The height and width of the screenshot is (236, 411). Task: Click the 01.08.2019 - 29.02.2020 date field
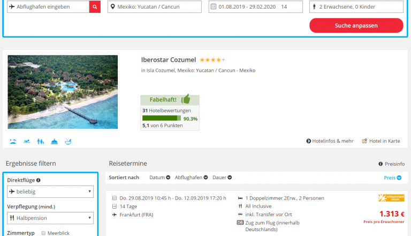pos(256,6)
